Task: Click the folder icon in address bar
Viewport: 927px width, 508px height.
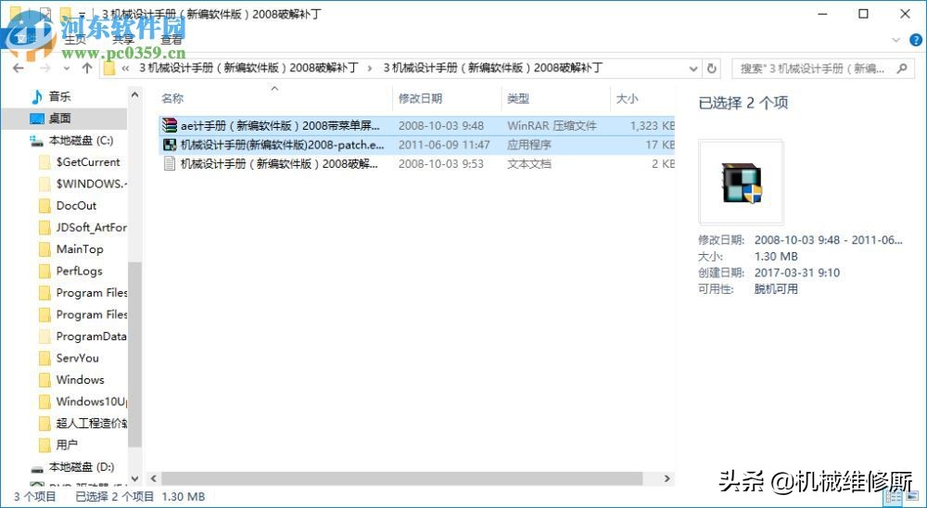Action: 108,68
